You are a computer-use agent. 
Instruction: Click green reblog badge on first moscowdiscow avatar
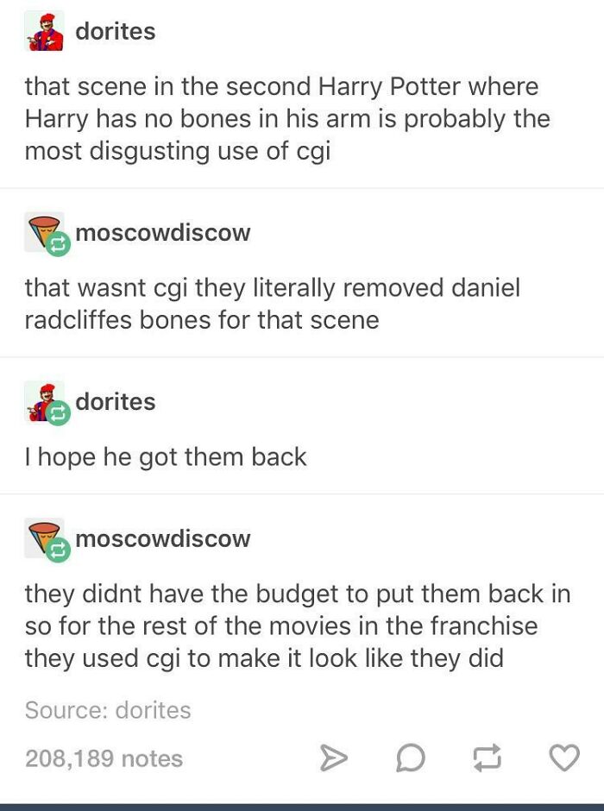(58, 244)
